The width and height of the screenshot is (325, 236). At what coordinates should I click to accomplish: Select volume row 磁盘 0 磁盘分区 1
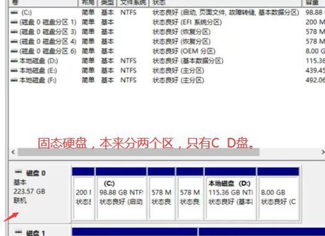pos(167,22)
